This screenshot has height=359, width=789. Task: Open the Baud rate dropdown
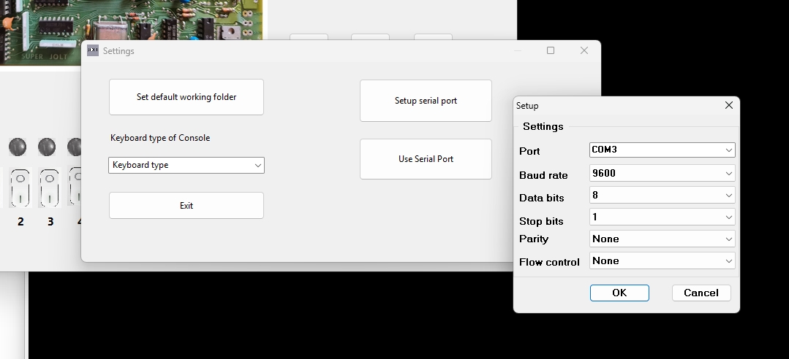[x=662, y=174]
